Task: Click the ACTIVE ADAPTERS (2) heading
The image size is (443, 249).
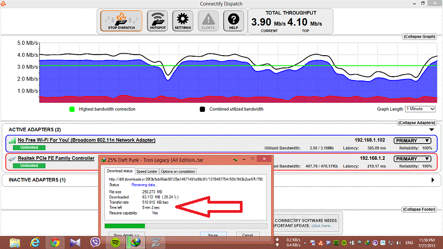Action: click(35, 130)
